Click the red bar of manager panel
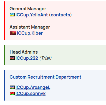This screenshot has width=106, height=105. [x=4, y=21]
